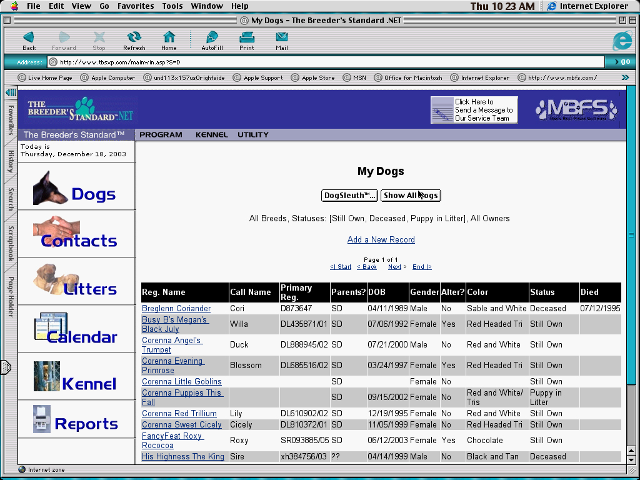
Task: Open the KENNEL menu
Action: [x=211, y=134]
